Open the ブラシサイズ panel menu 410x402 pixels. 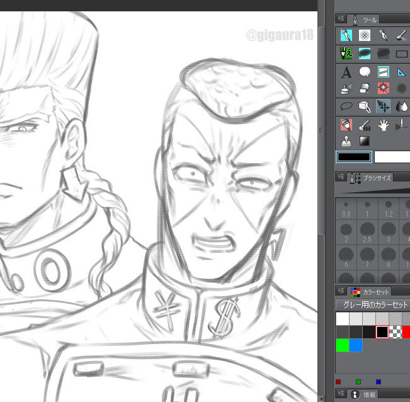point(341,178)
